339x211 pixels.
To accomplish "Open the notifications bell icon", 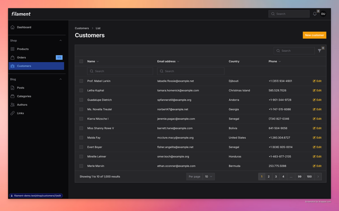I will tap(315, 14).
